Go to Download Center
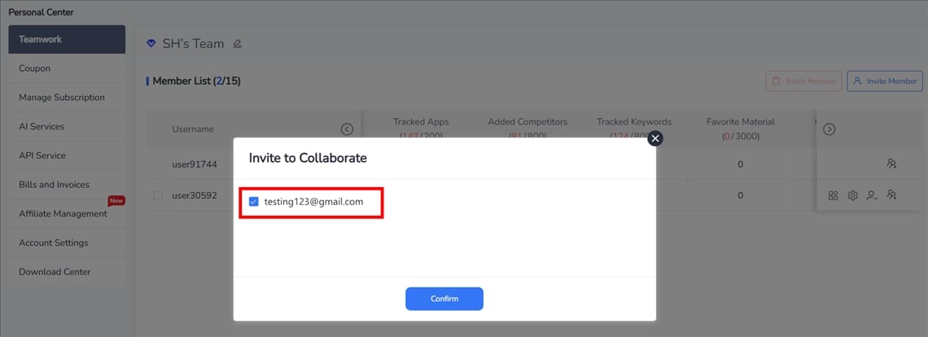This screenshot has width=928, height=337. (x=67, y=272)
